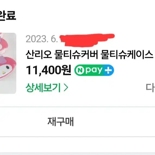
Task: Open the My Melody product thumbnail
Action: tap(8, 63)
